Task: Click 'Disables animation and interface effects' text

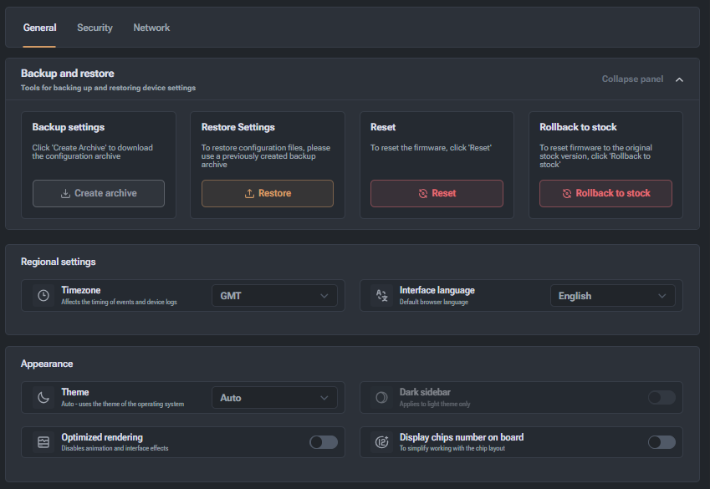Action: 115,448
